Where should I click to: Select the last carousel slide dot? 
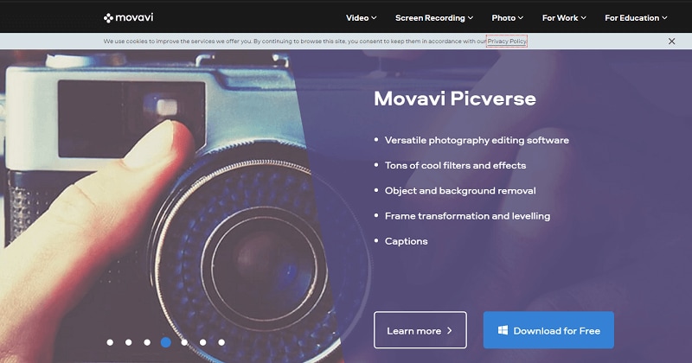coord(221,342)
